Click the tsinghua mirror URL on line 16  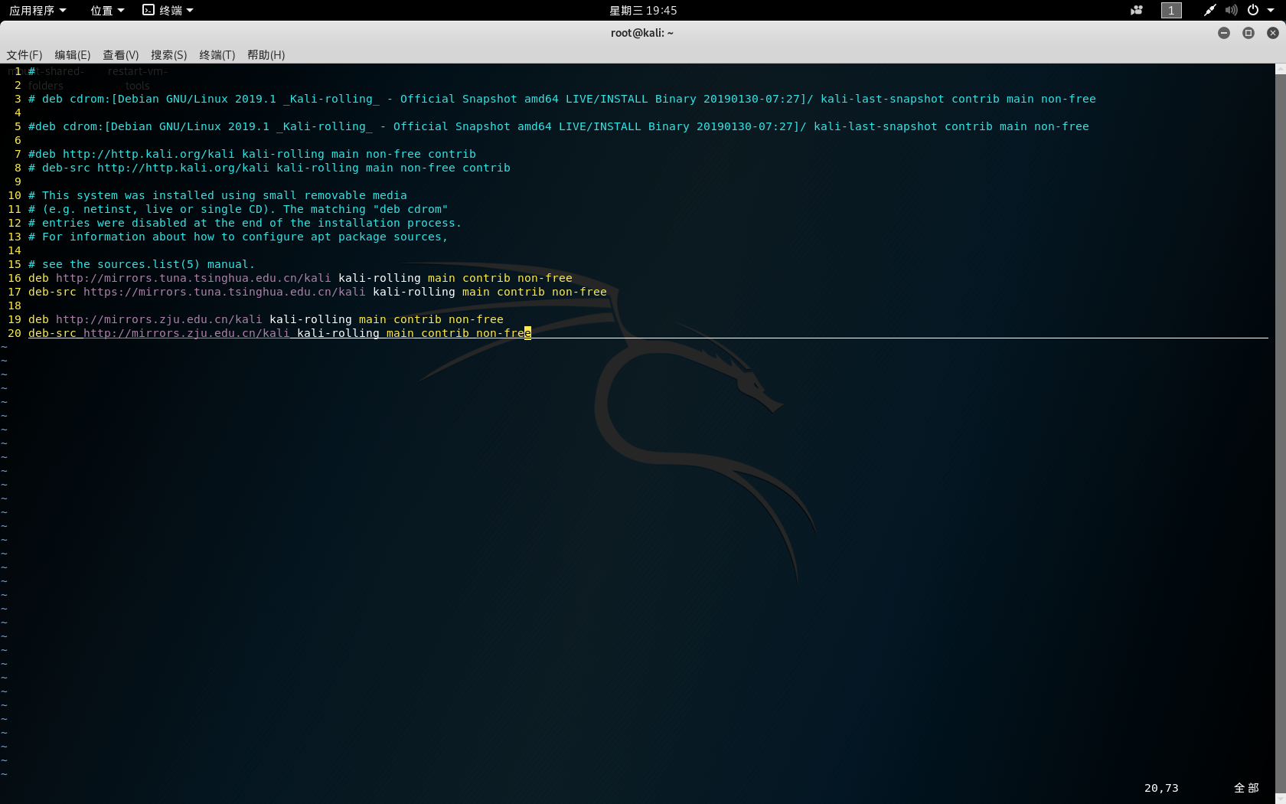click(x=193, y=278)
